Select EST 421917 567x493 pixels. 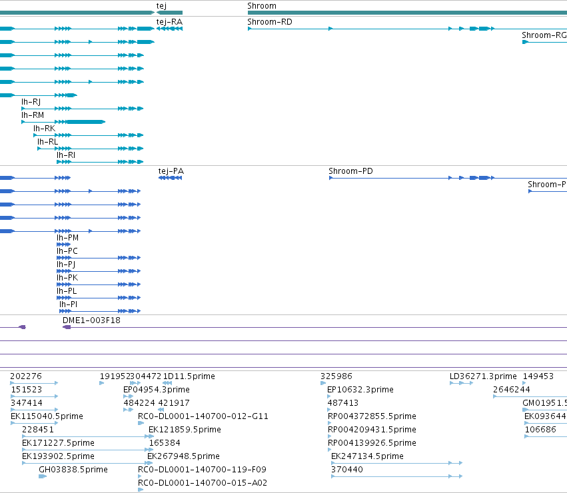[x=174, y=403]
